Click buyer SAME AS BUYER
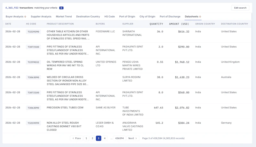256x147 pixels. 106,107
